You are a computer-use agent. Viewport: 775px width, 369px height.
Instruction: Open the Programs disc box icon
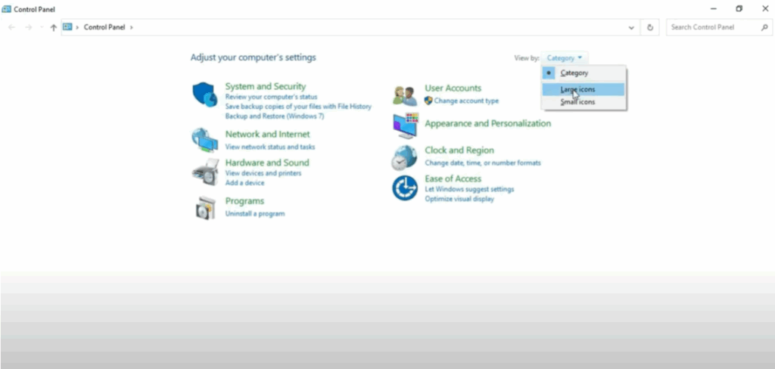point(205,207)
